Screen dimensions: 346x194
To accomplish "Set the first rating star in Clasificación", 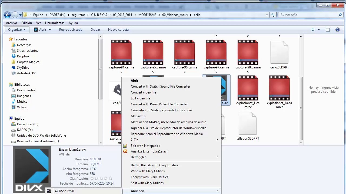I will coord(92,179).
